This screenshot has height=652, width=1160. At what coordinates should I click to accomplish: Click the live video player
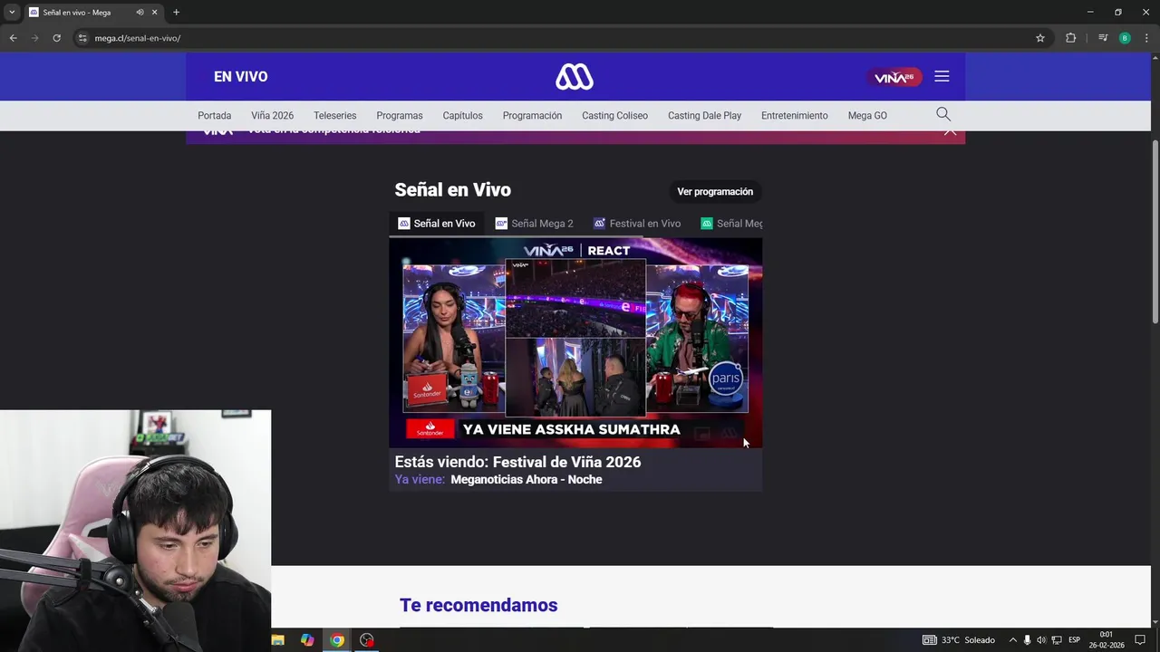[x=575, y=342]
